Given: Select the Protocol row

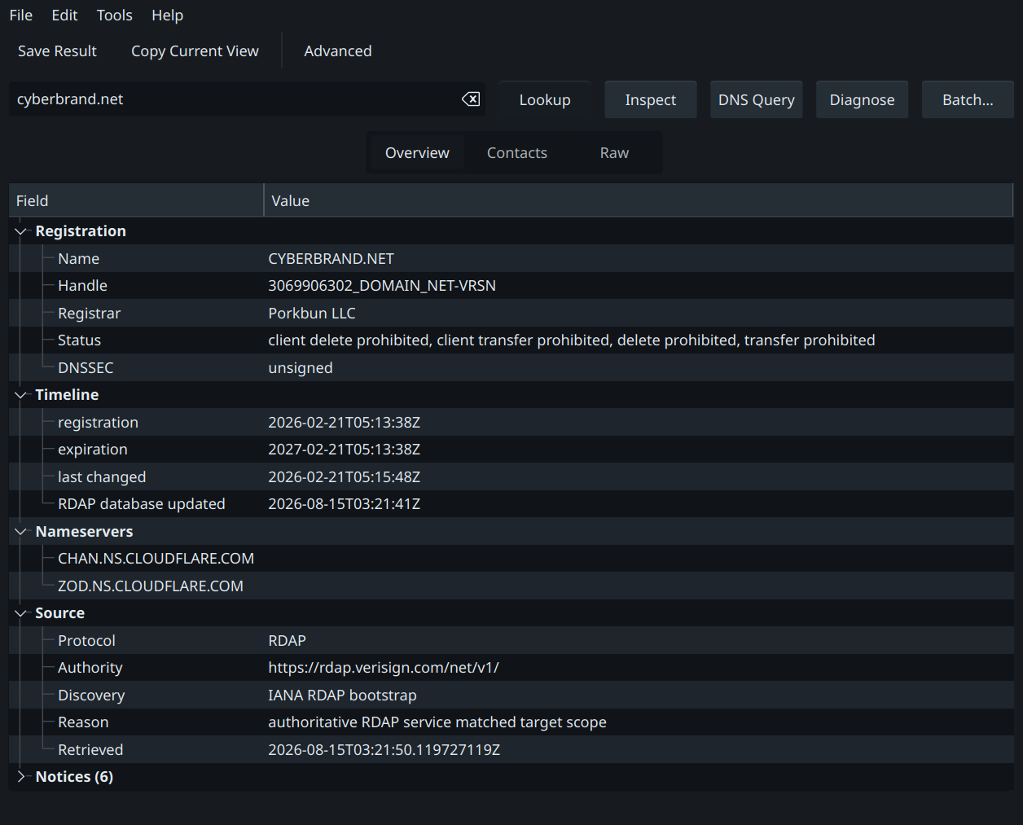Looking at the screenshot, I should [x=511, y=641].
